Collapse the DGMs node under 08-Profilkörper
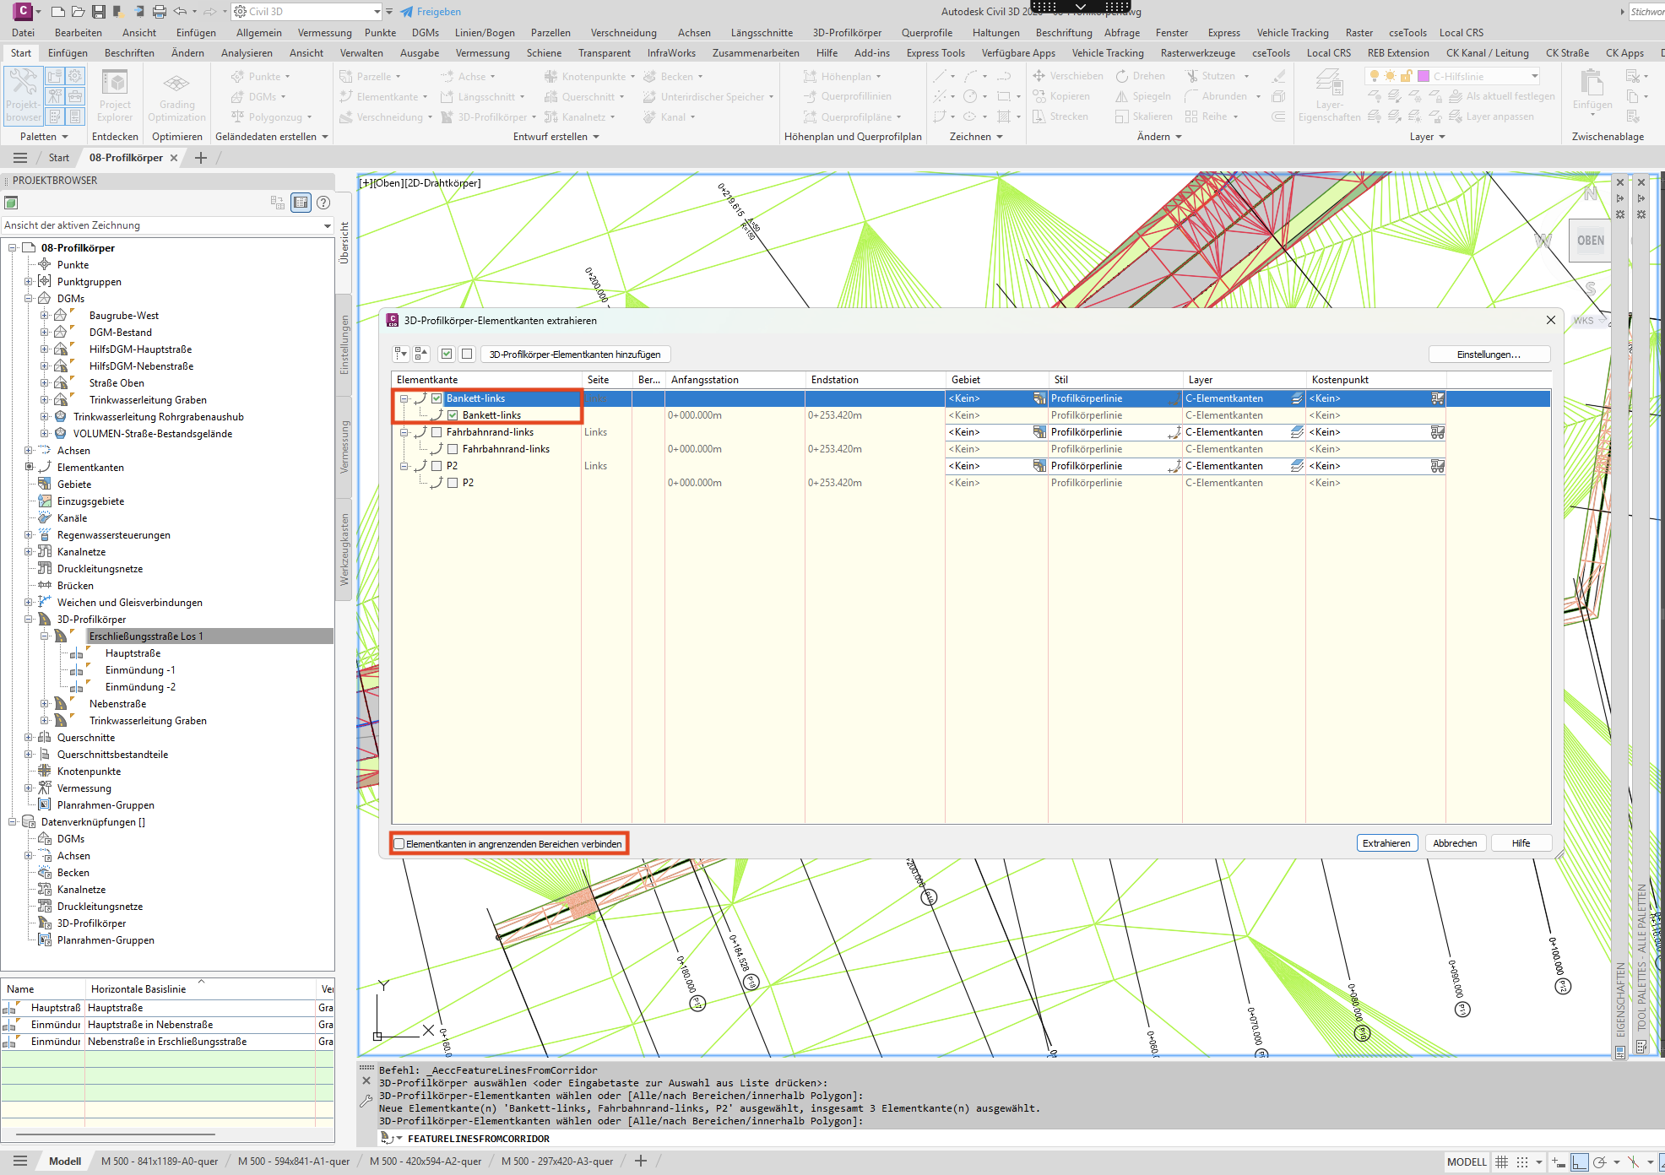 click(x=29, y=299)
